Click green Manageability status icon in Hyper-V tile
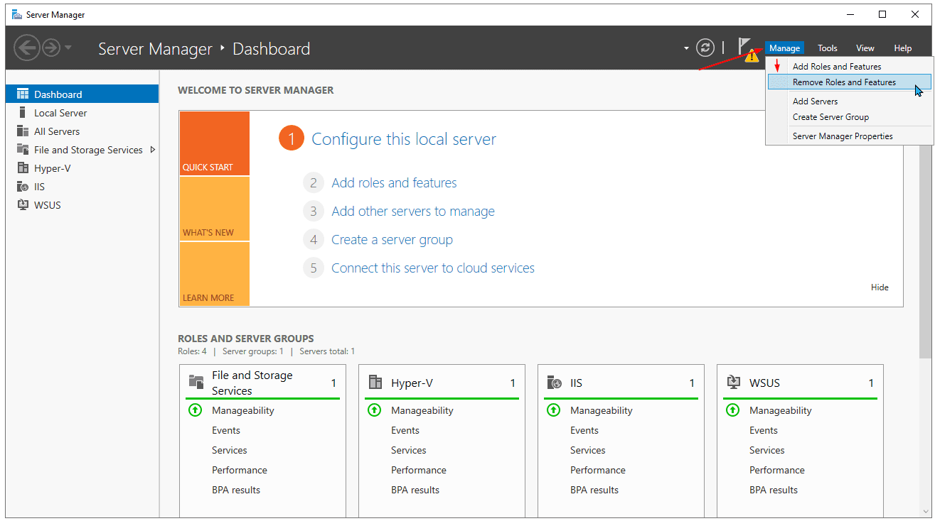 [x=374, y=410]
